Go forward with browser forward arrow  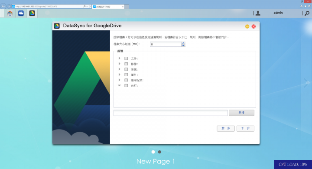coord(9,6)
